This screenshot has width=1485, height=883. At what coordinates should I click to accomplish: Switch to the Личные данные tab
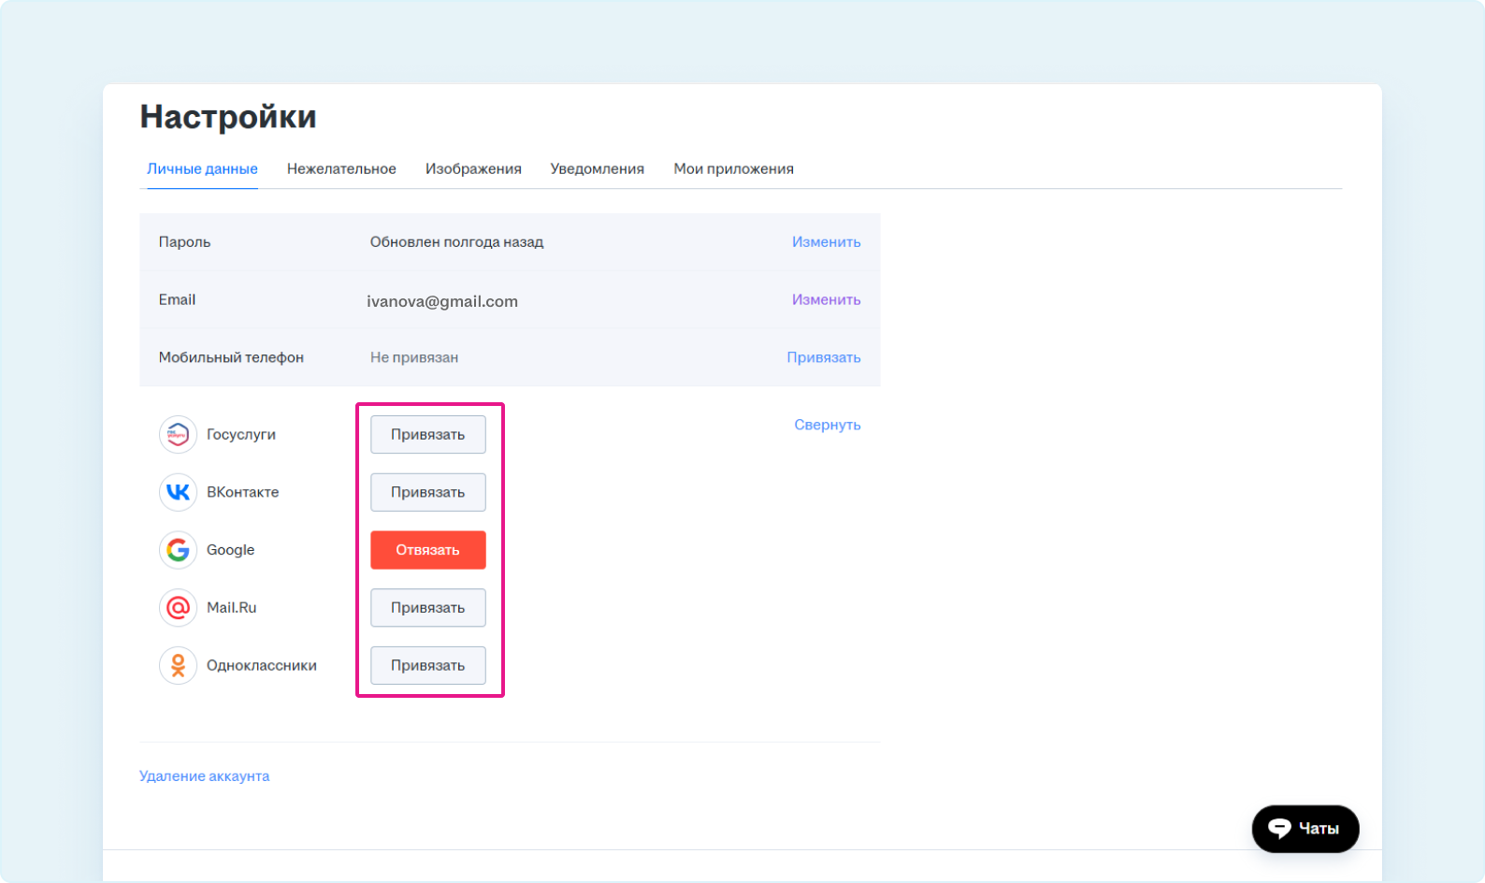coord(202,168)
